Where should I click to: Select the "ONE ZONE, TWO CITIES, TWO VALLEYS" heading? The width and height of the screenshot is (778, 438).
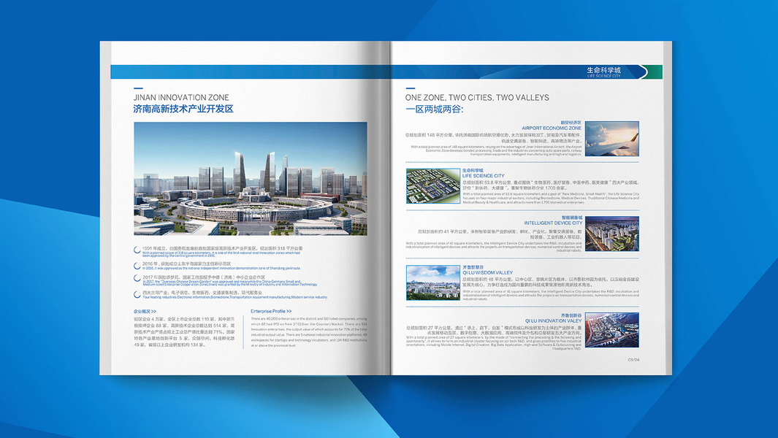477,98
